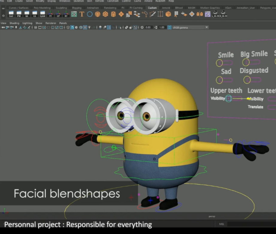276x234 pixels.
Task: Select the Sad blendshape slider handle
Action: click(x=219, y=80)
